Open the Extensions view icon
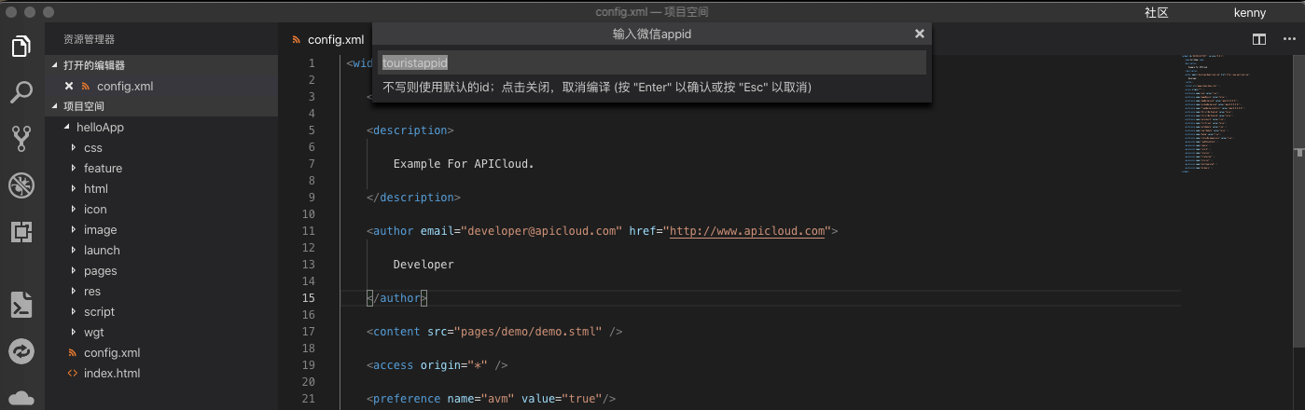Image resolution: width=1305 pixels, height=410 pixels. tap(21, 231)
